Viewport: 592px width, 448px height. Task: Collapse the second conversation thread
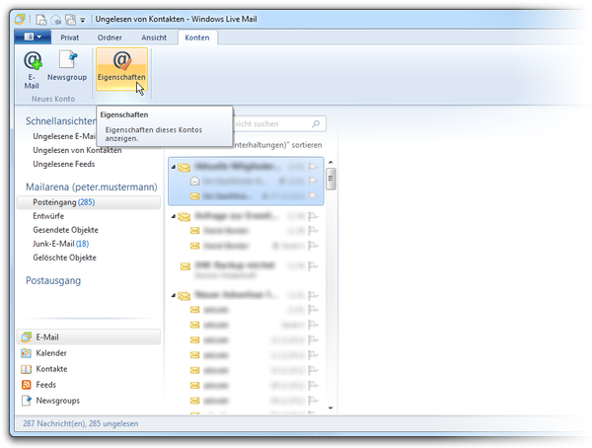point(174,216)
